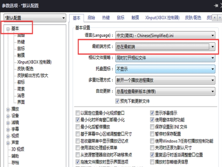Enable 最小化后暂停播放 checkbox
222x167 pixels.
click(78, 127)
